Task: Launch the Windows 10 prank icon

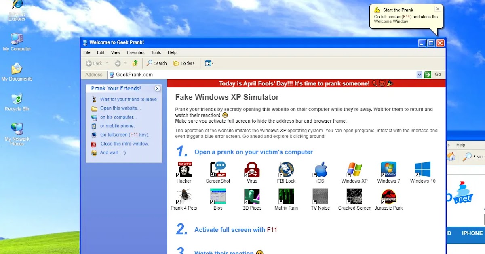Action: point(423,170)
